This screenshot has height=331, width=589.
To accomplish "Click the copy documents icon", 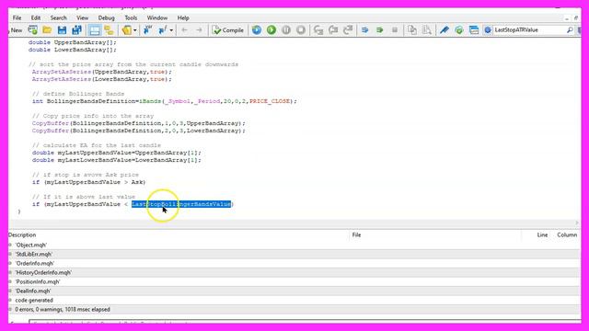I will [x=412, y=30].
